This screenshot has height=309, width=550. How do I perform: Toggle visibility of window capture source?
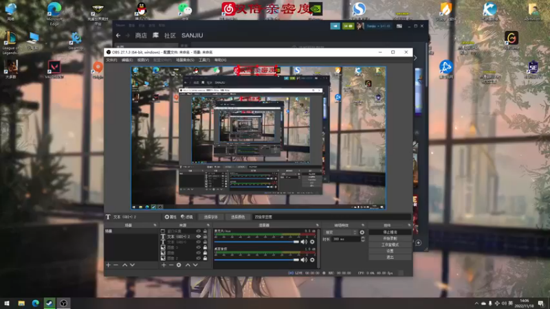coord(199,231)
